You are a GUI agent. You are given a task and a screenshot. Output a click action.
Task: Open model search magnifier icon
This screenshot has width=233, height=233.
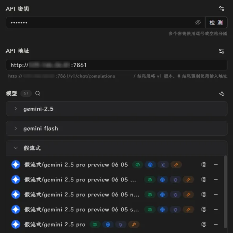click(38, 93)
